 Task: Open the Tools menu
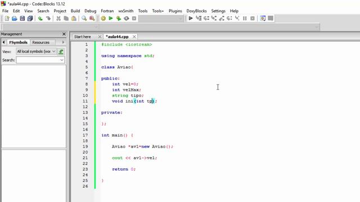(x=142, y=11)
